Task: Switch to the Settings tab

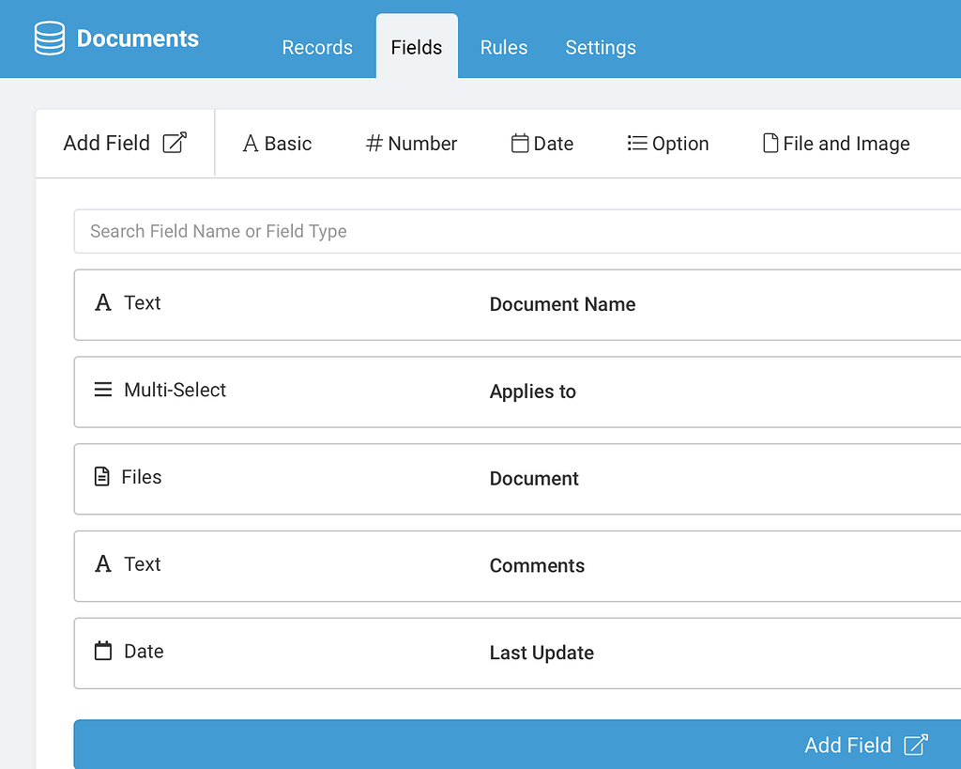Action: pos(600,47)
